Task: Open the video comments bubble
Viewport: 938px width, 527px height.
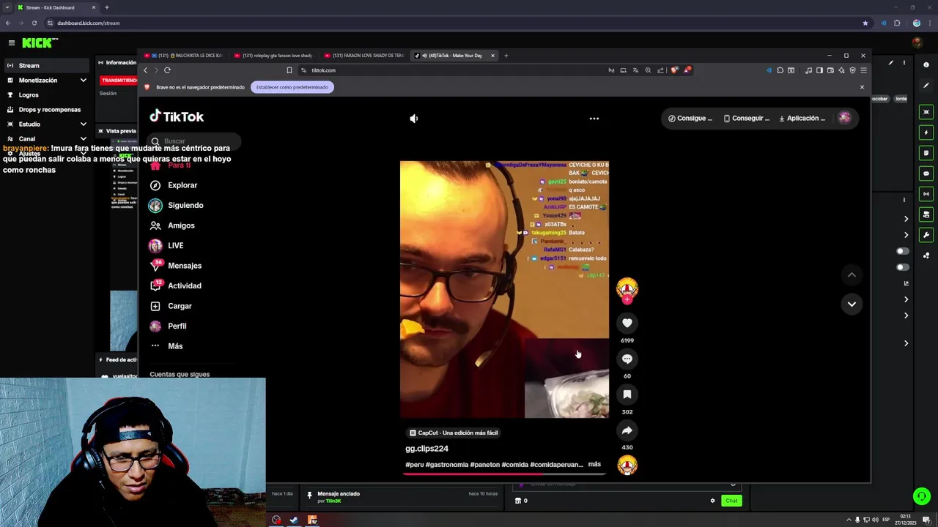Action: click(627, 359)
